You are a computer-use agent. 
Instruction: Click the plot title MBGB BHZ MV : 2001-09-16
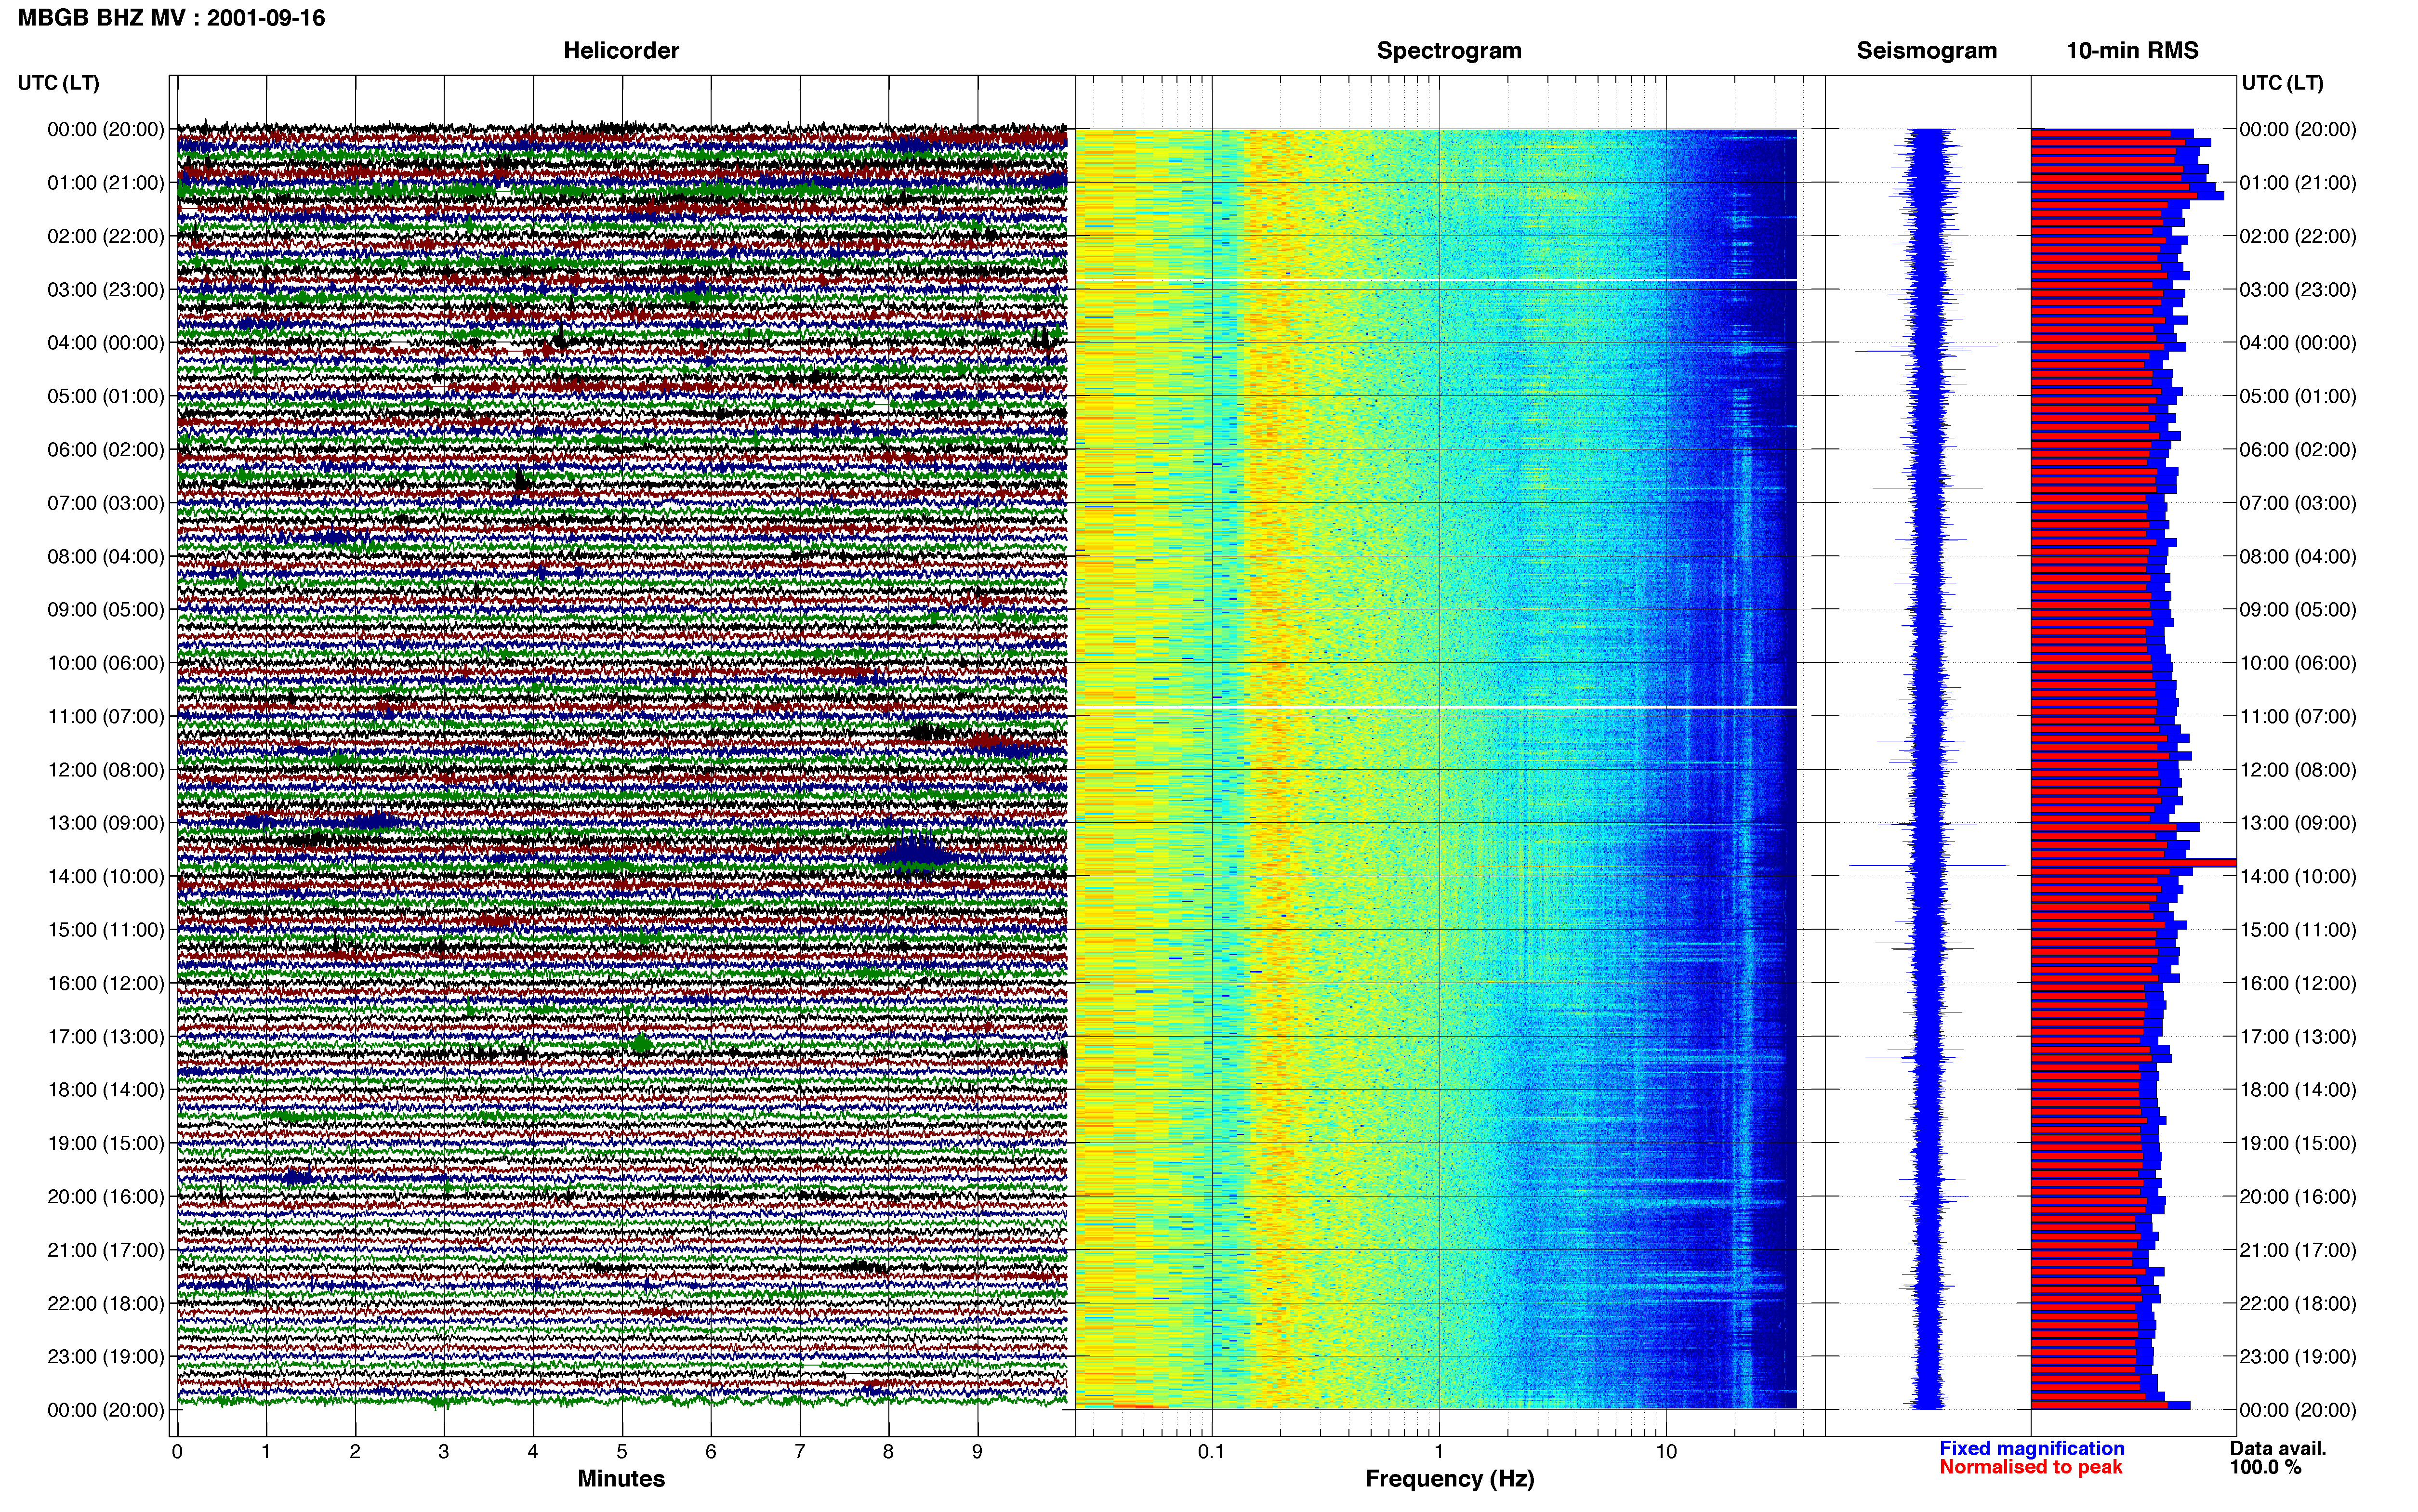pyautogui.click(x=172, y=18)
